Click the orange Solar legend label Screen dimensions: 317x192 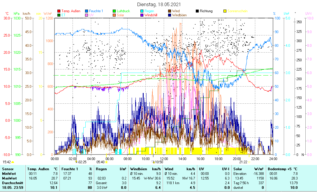(121, 15)
